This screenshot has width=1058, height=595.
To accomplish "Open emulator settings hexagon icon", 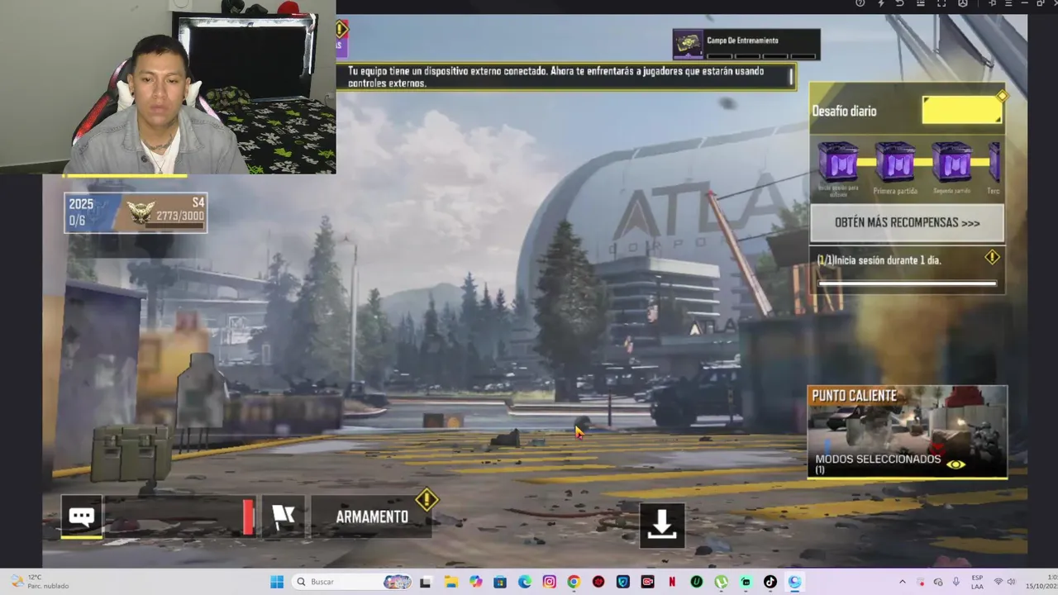I will (x=963, y=3).
